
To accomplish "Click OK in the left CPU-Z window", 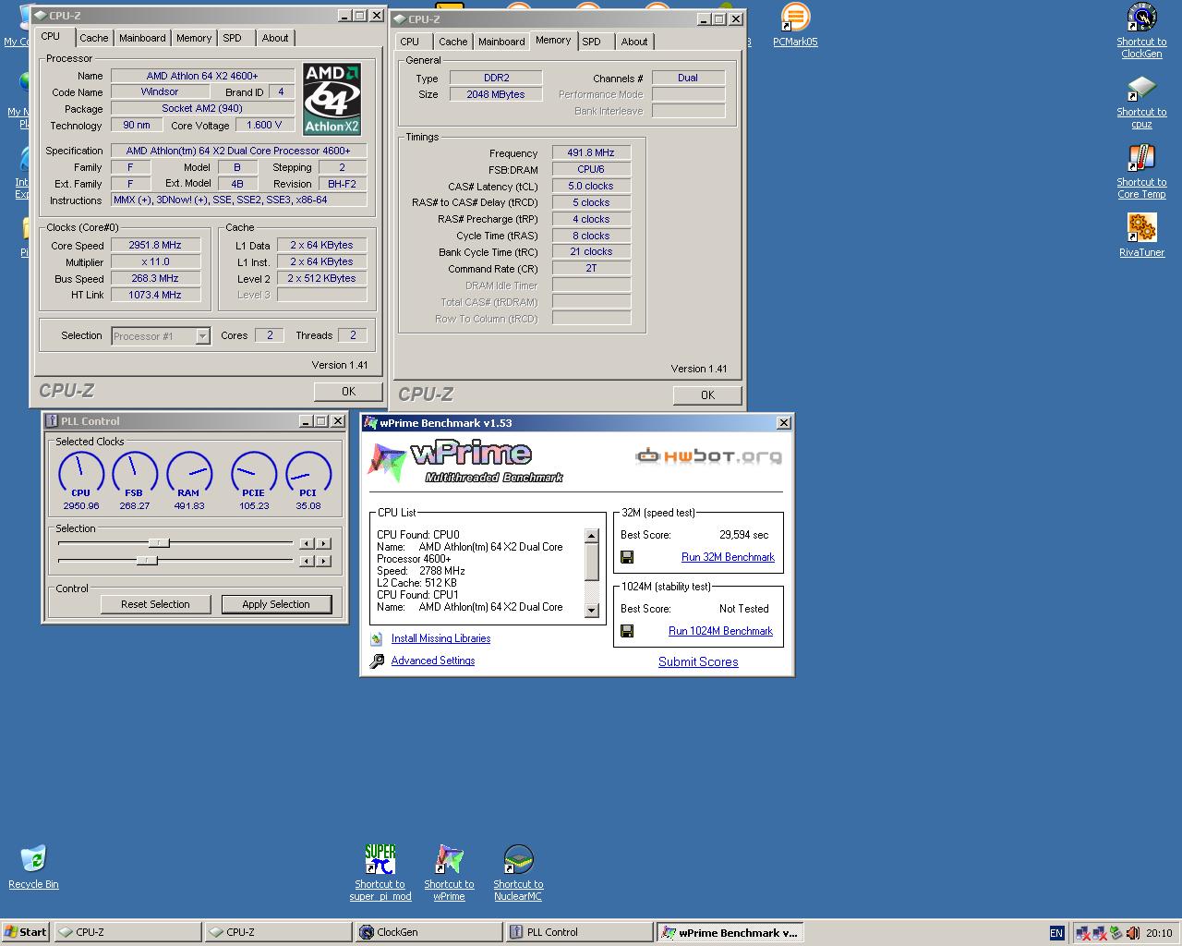I will pyautogui.click(x=348, y=392).
